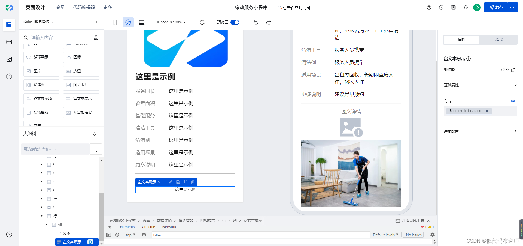The image size is (523, 246).
Task: Click No Issues button in console
Action: [x=413, y=235]
